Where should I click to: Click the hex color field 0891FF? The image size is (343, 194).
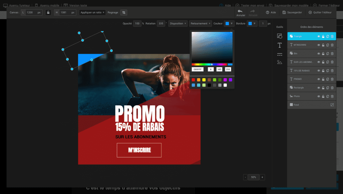[x=198, y=69]
